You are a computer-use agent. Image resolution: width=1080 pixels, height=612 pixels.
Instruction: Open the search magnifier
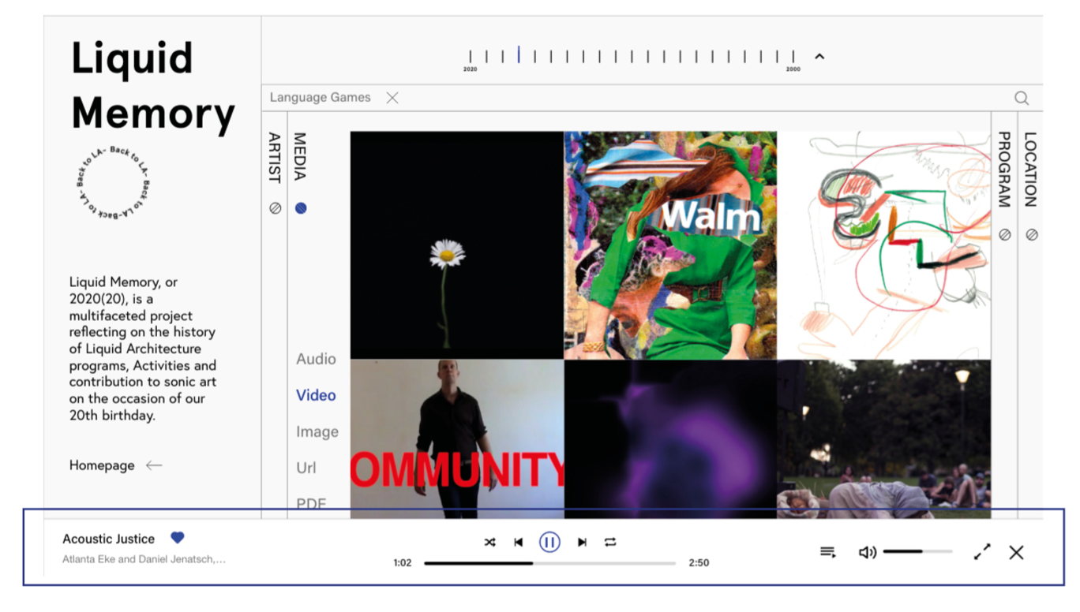pyautogui.click(x=1022, y=98)
